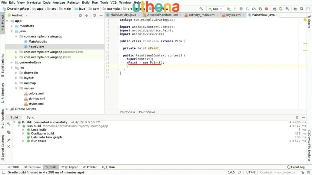Close the build output with X icon

[8, 146]
